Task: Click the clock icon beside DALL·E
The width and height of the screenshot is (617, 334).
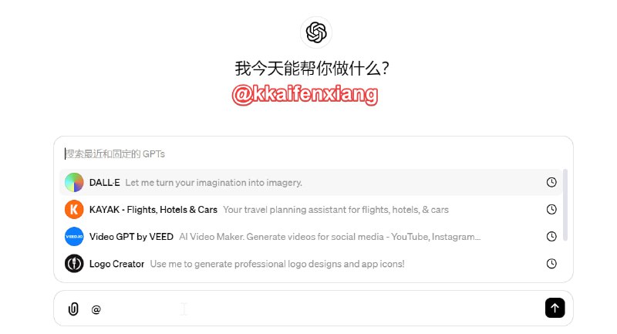Action: tap(551, 182)
